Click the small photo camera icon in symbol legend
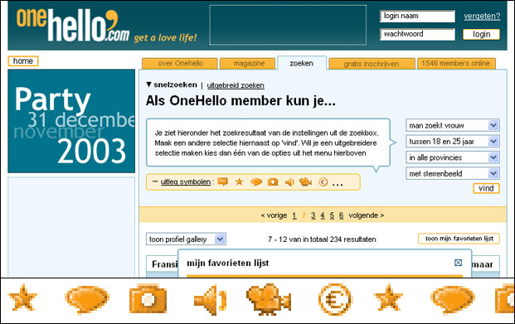 273,181
